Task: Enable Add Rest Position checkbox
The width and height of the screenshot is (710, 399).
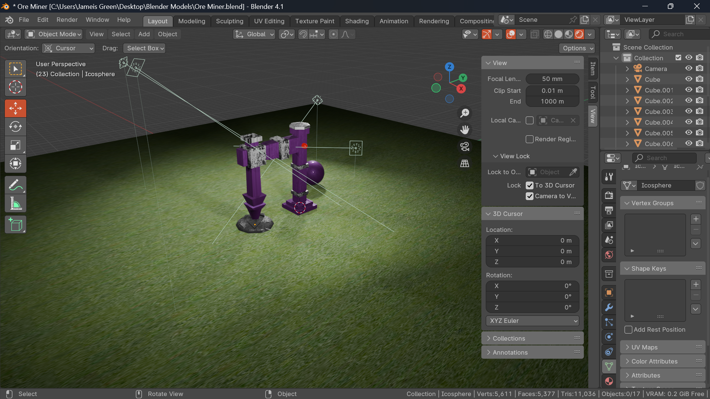Action: [x=628, y=329]
